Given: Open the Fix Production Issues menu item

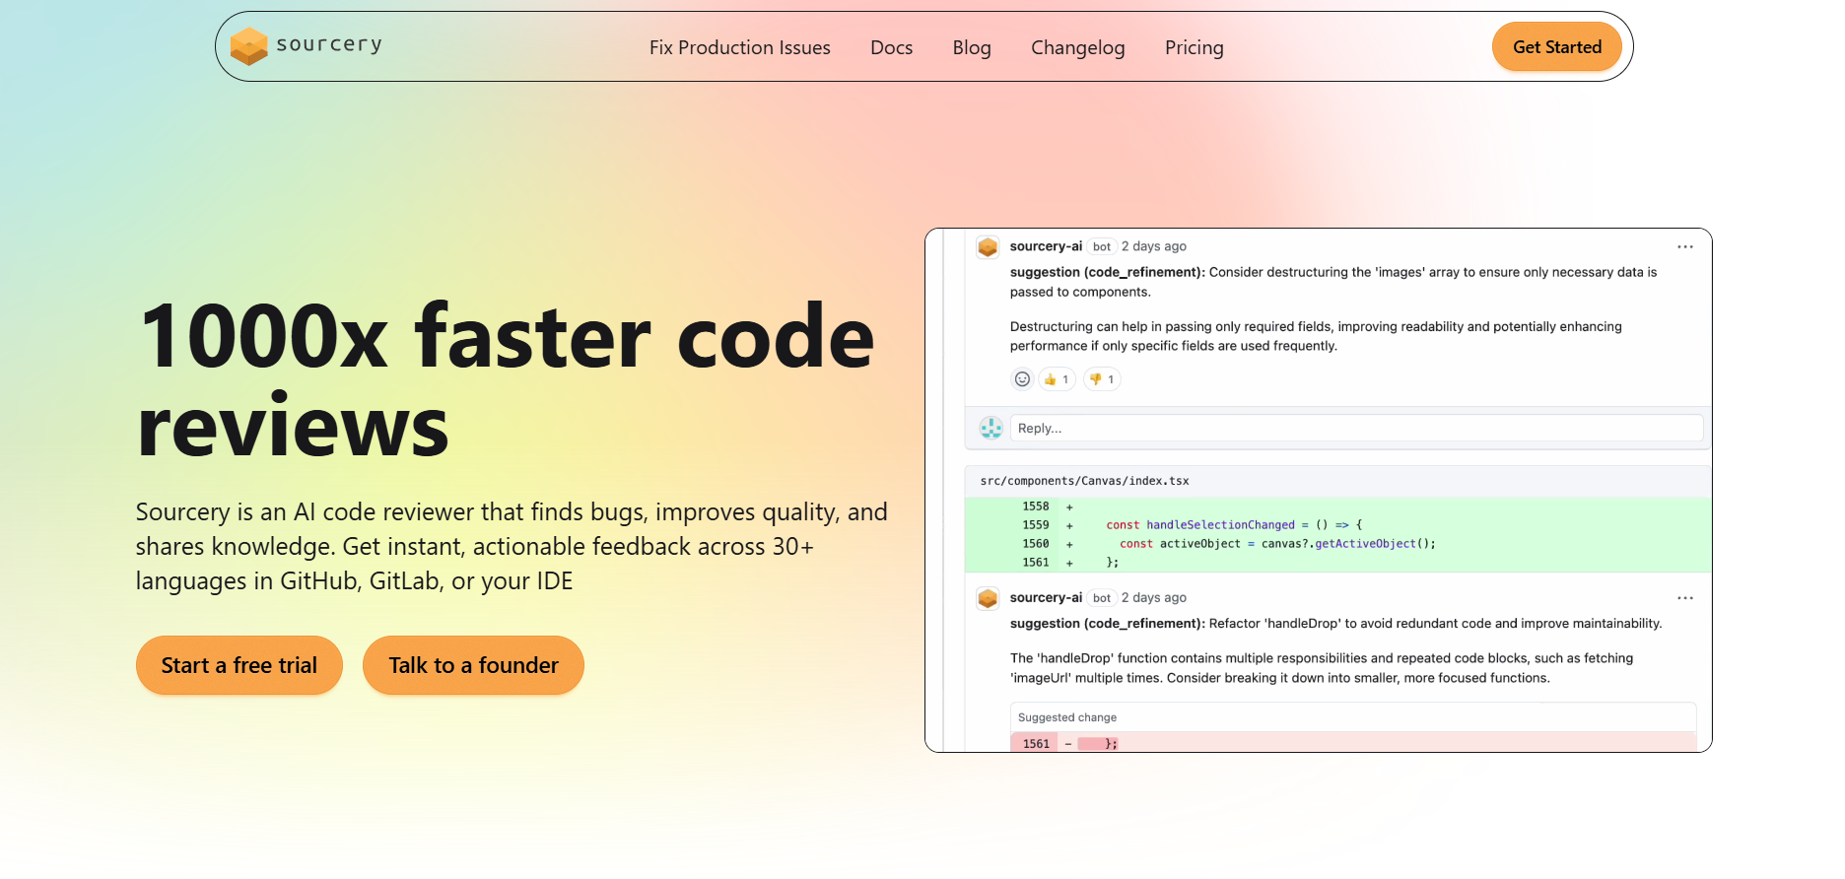Looking at the screenshot, I should (x=740, y=47).
